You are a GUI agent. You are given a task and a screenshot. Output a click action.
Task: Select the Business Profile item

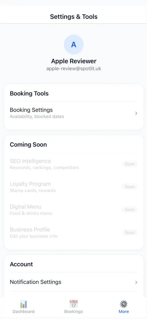[x=74, y=233]
